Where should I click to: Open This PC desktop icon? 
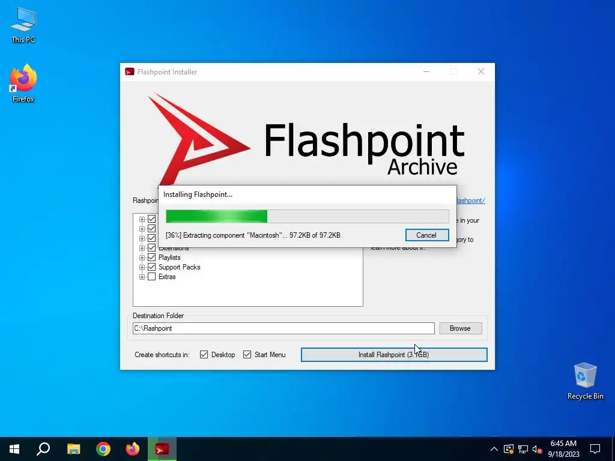pos(23,25)
